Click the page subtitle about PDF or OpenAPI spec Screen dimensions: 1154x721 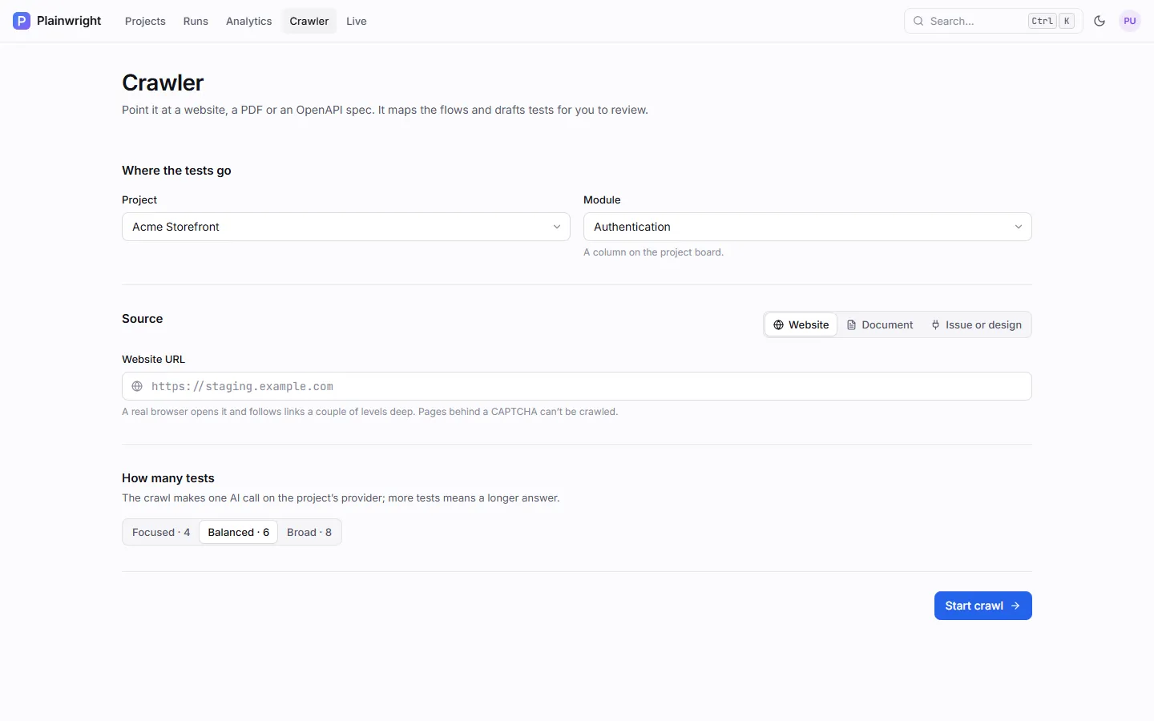coord(385,110)
